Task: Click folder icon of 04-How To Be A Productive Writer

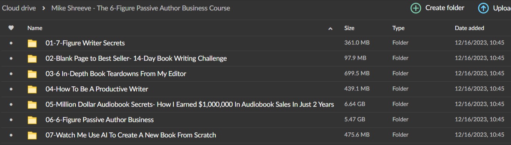Action: tap(32, 89)
